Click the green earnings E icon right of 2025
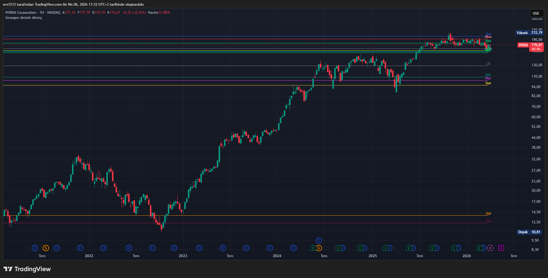 pyautogui.click(x=385, y=248)
